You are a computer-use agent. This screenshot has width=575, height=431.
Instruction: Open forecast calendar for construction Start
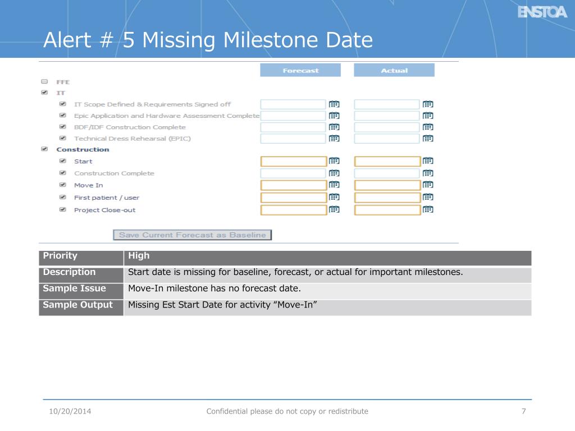pos(334,161)
